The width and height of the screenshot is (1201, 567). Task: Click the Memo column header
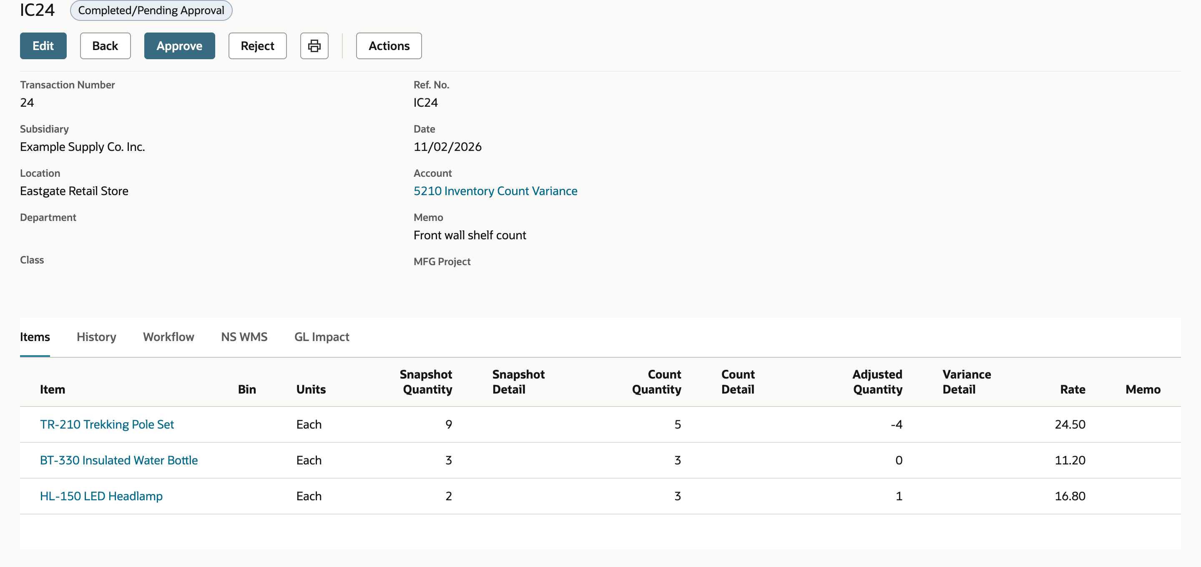coord(1143,389)
